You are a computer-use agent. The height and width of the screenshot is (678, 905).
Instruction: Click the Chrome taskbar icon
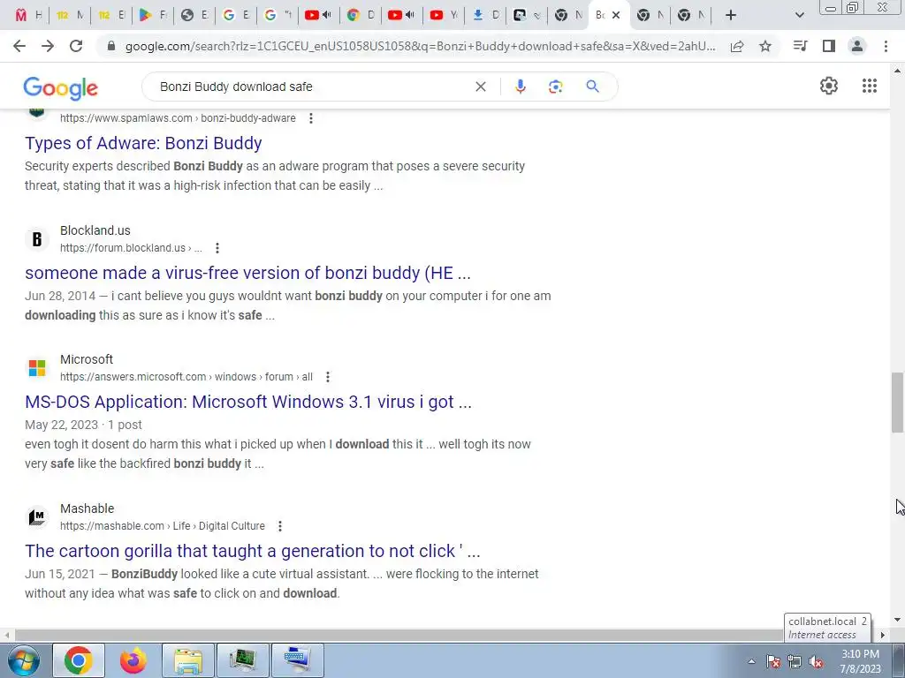(x=79, y=660)
